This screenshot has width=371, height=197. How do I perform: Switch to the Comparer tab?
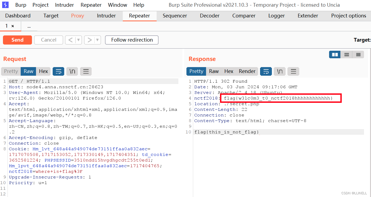point(244,16)
